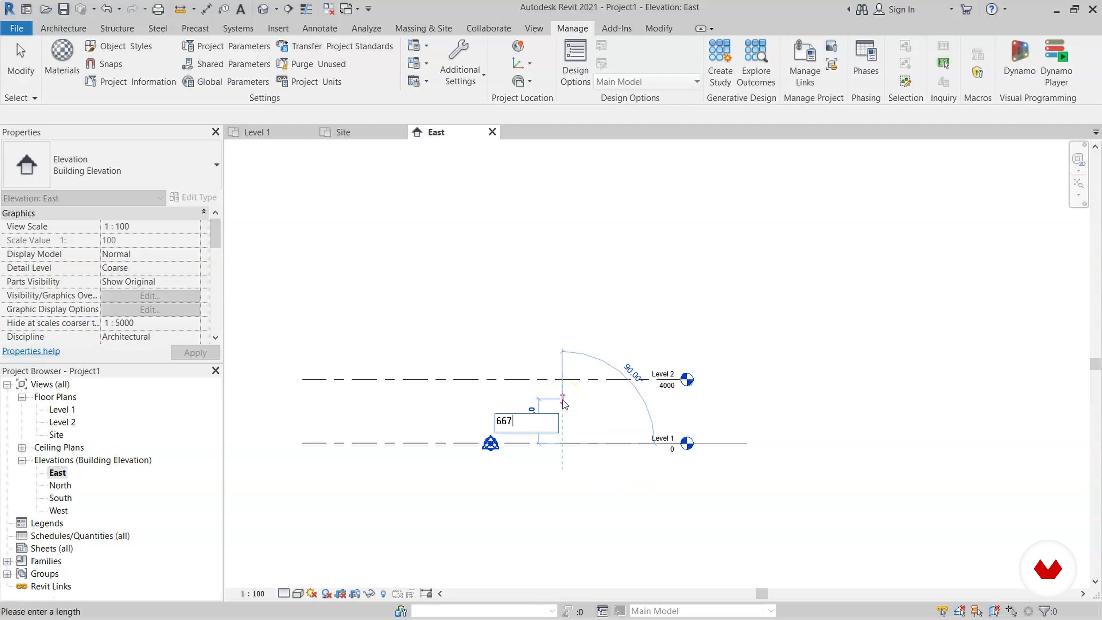The height and width of the screenshot is (620, 1102).
Task: Click the Apply button in Properties
Action: (x=195, y=353)
